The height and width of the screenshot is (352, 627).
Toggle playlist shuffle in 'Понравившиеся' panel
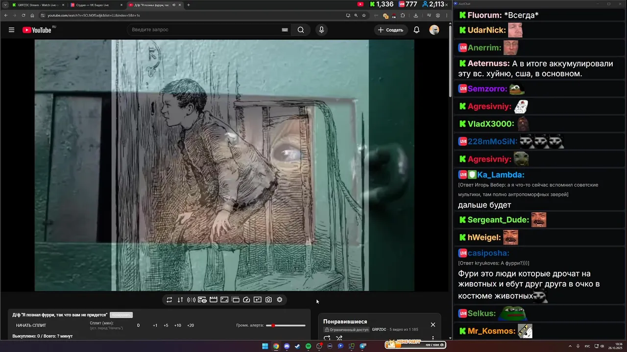339,338
